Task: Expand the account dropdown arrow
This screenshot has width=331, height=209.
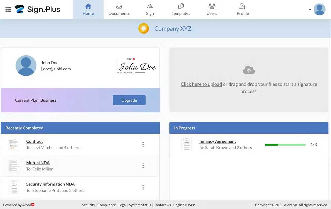Action: coord(310,10)
